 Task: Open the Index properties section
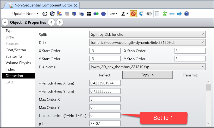coord(10,69)
